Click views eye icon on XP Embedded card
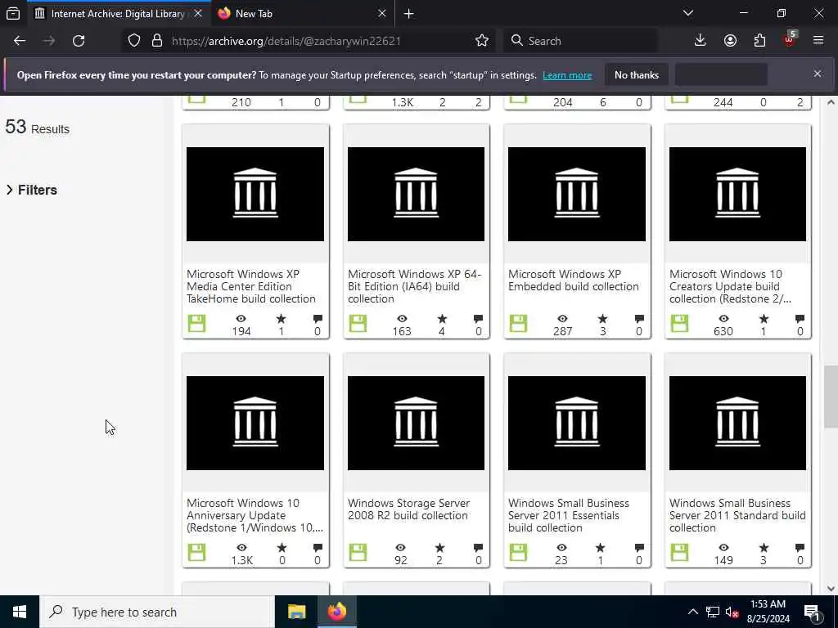This screenshot has width=838, height=628. pyautogui.click(x=563, y=319)
